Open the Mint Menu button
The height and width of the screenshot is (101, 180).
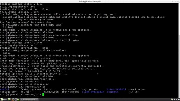coord(4,99)
